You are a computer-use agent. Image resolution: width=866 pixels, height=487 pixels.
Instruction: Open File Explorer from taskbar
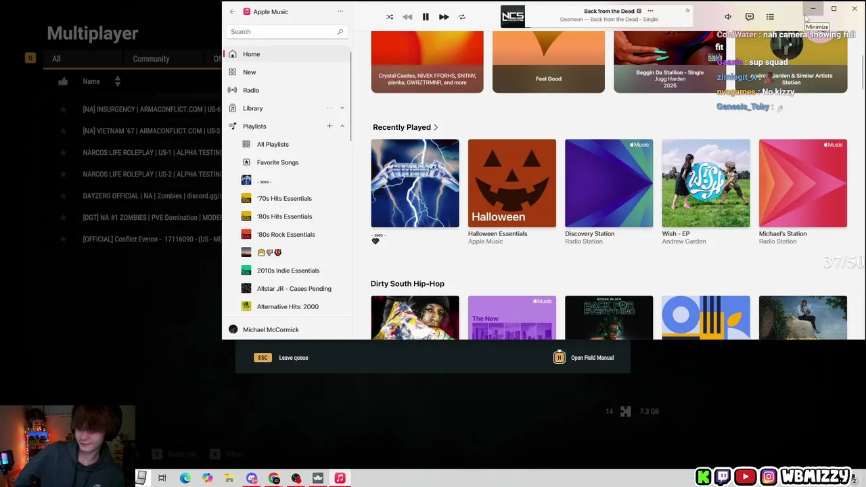tap(229, 478)
